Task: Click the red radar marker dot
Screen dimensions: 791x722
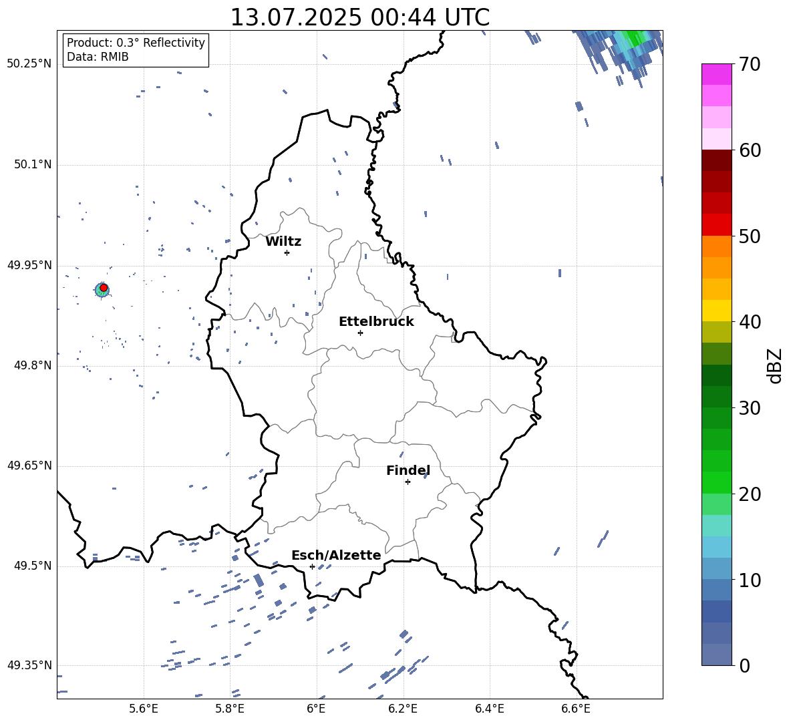Action: click(x=104, y=288)
